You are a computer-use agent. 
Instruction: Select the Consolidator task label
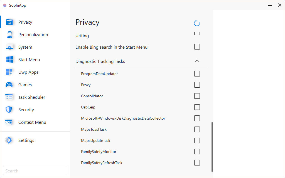92,96
